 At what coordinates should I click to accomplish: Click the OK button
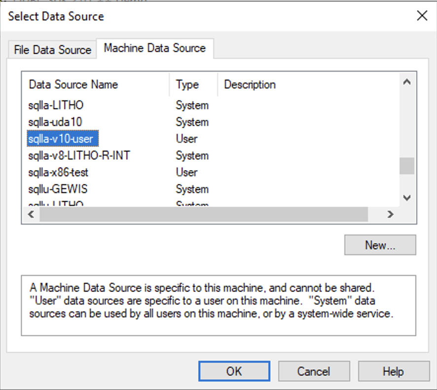tap(234, 371)
